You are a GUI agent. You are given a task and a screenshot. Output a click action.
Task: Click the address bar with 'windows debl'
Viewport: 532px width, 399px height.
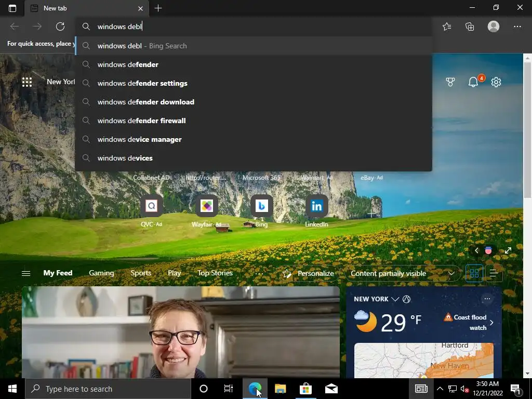click(x=254, y=26)
